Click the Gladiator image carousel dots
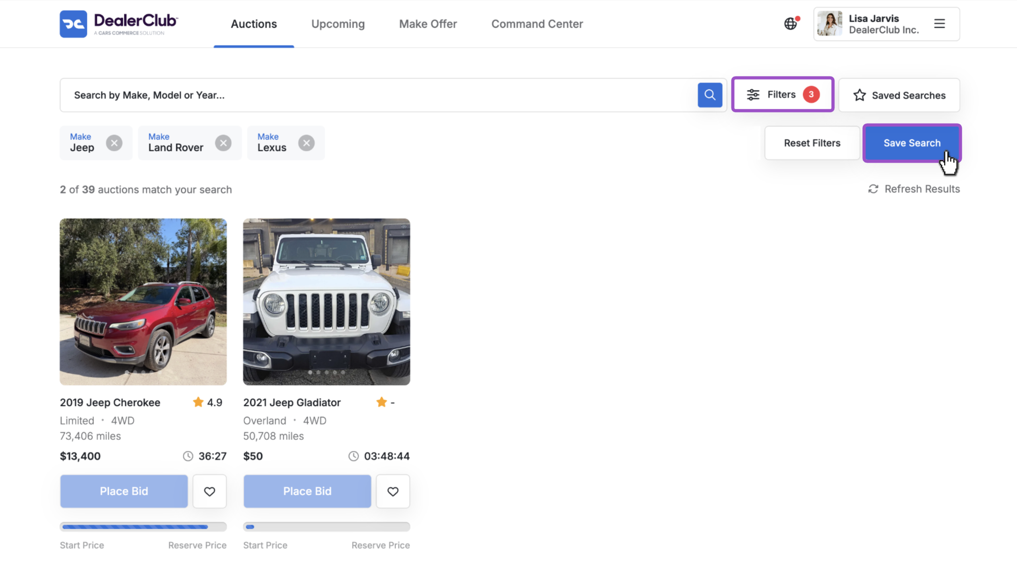The height and width of the screenshot is (572, 1017). coord(327,372)
